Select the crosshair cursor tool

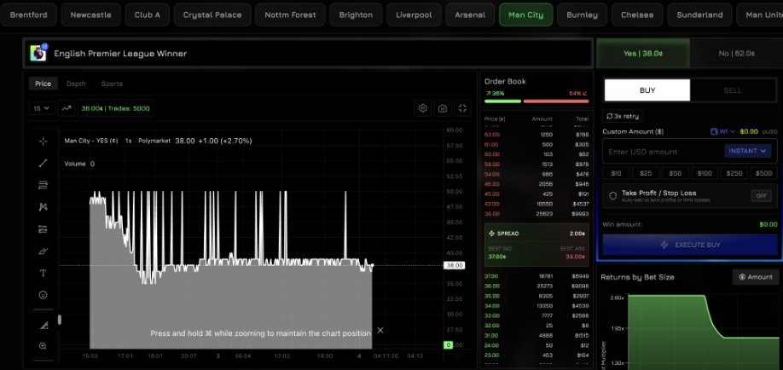[x=43, y=142]
